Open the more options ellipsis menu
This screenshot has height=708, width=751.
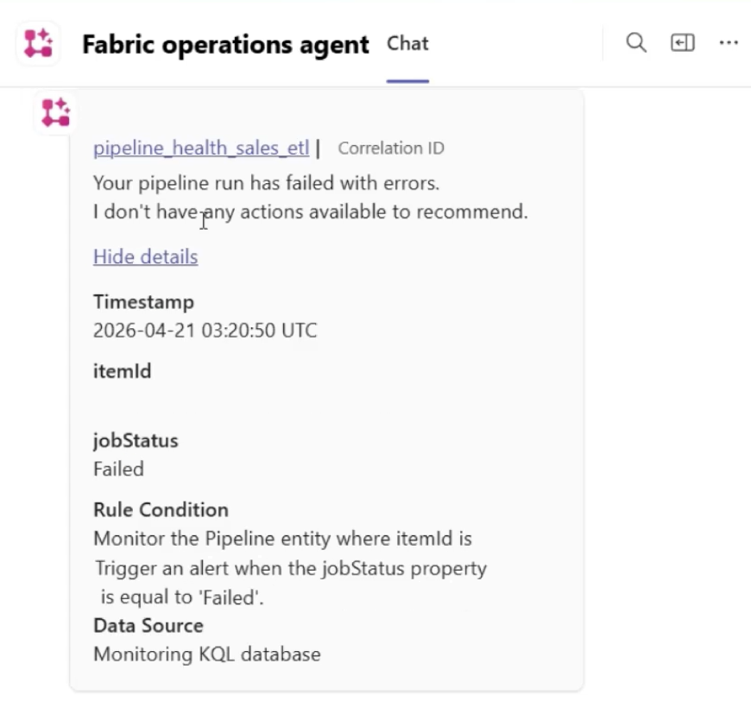(729, 43)
